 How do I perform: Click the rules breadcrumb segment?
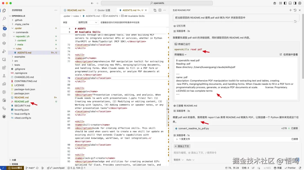pyautogui.click(x=76, y=16)
